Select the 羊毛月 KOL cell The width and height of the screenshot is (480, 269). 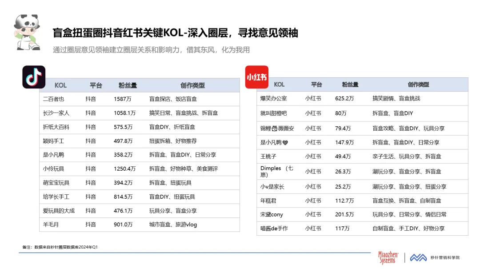[51, 225]
